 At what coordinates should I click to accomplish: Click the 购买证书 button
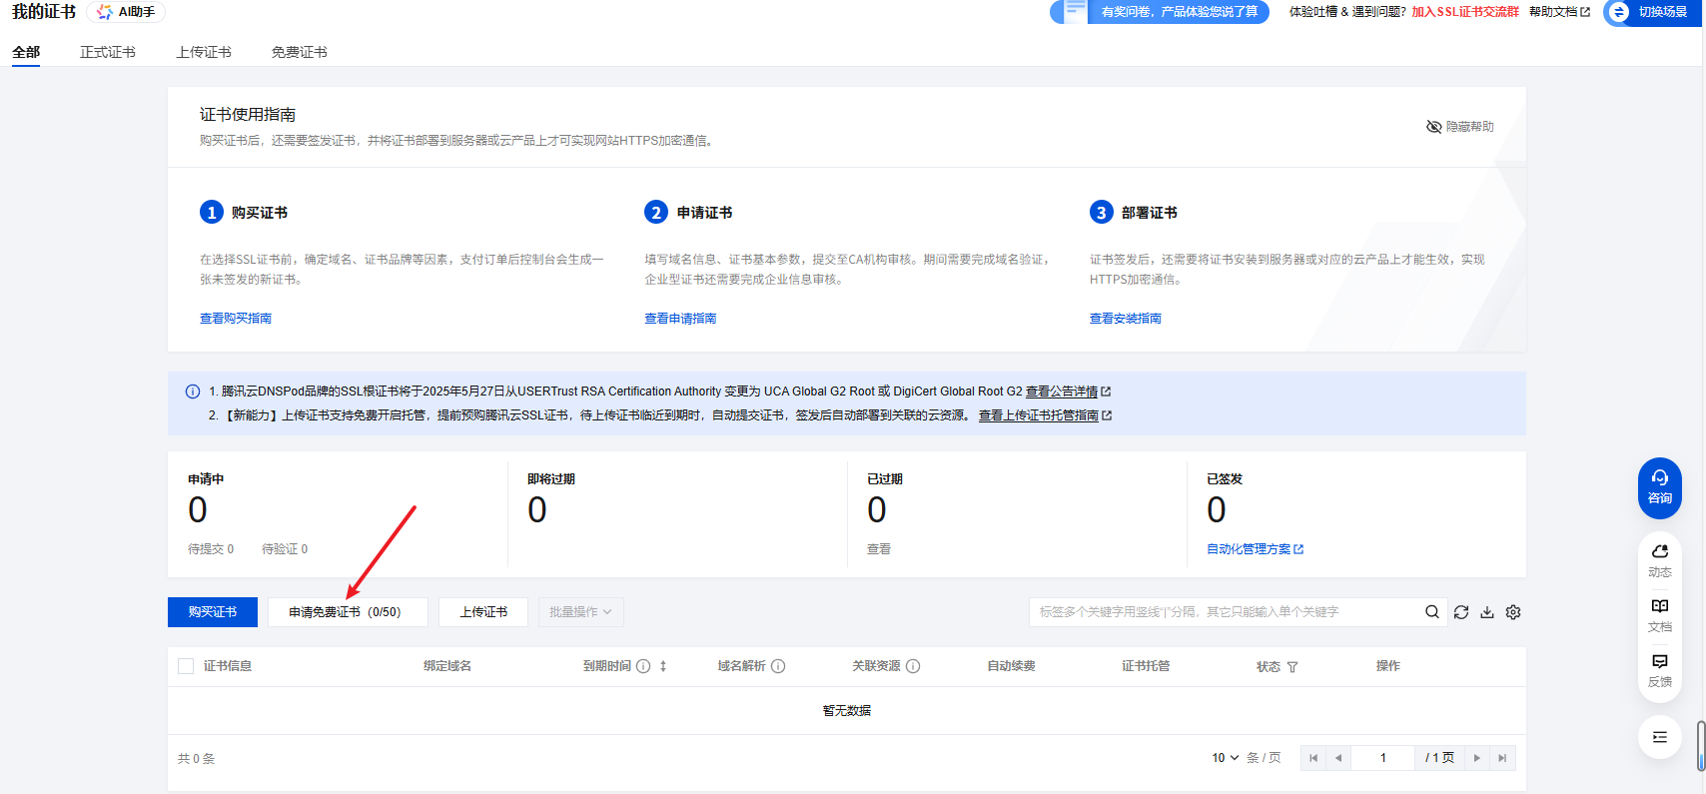tap(213, 612)
